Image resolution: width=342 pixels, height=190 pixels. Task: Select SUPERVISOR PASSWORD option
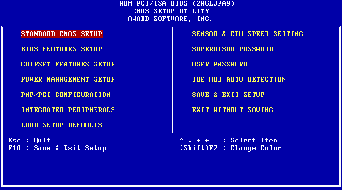tap(232, 49)
